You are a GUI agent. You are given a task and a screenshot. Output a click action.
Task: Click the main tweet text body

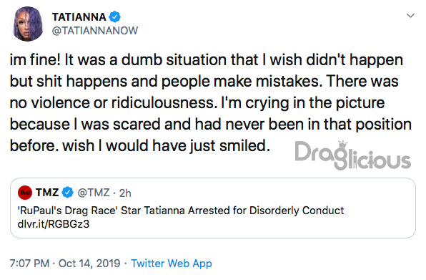click(211, 103)
